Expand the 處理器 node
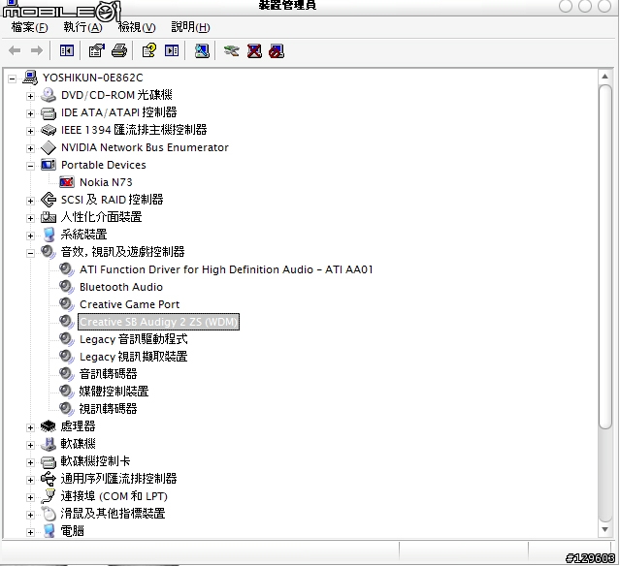This screenshot has height=566, width=620. coord(30,427)
